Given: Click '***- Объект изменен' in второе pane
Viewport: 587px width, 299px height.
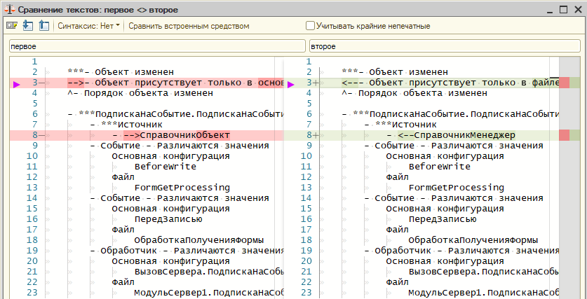Looking at the screenshot, I should 395,72.
